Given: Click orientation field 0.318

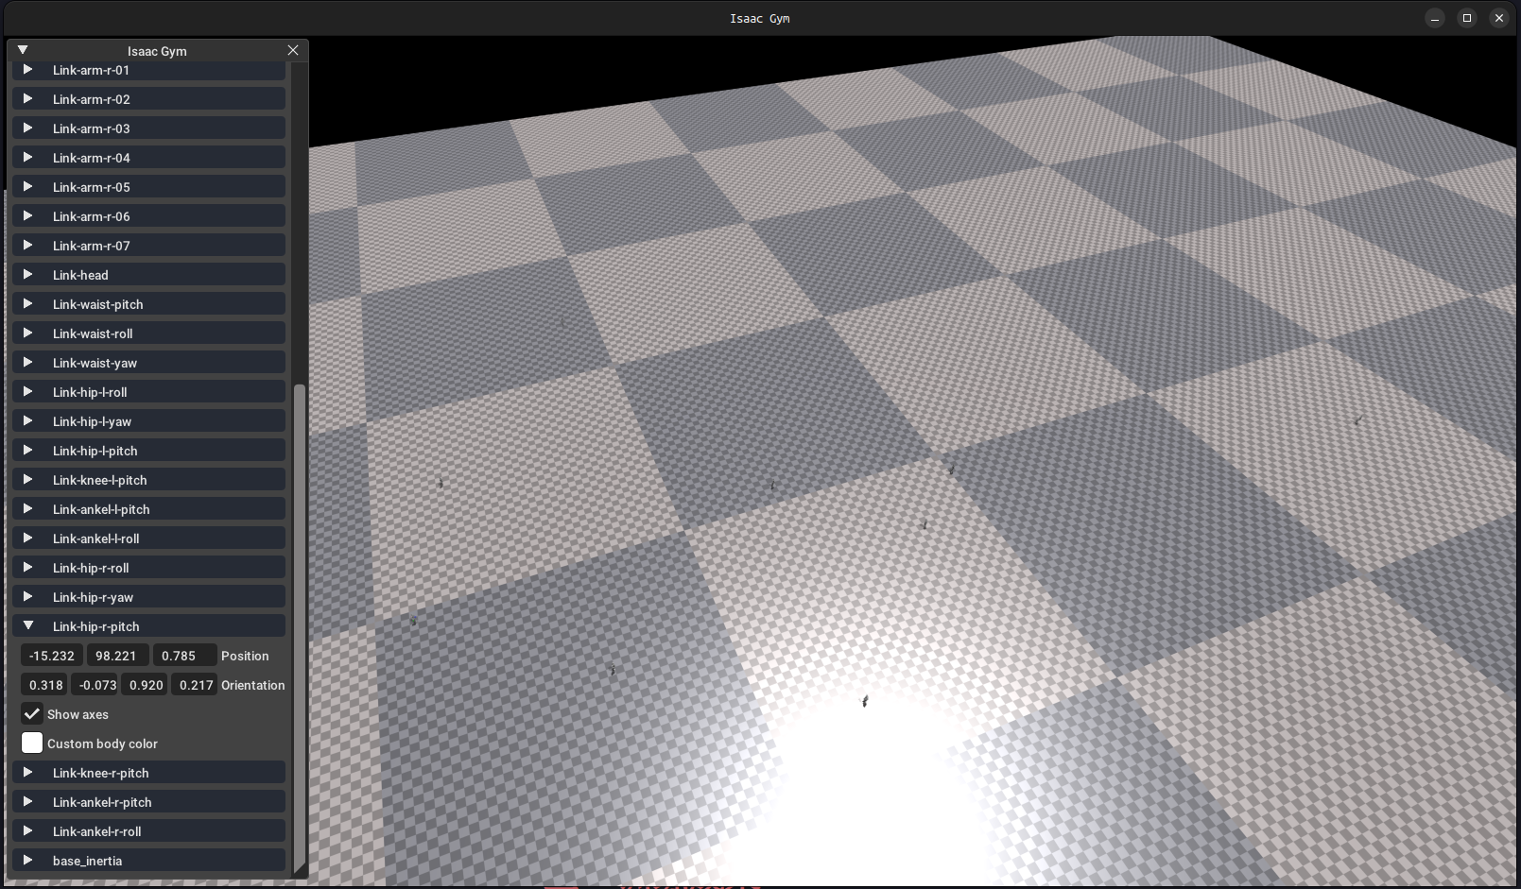Looking at the screenshot, I should (x=46, y=685).
